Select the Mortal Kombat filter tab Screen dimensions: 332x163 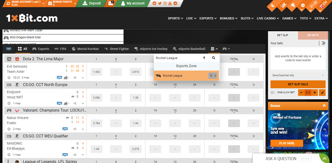85,49
